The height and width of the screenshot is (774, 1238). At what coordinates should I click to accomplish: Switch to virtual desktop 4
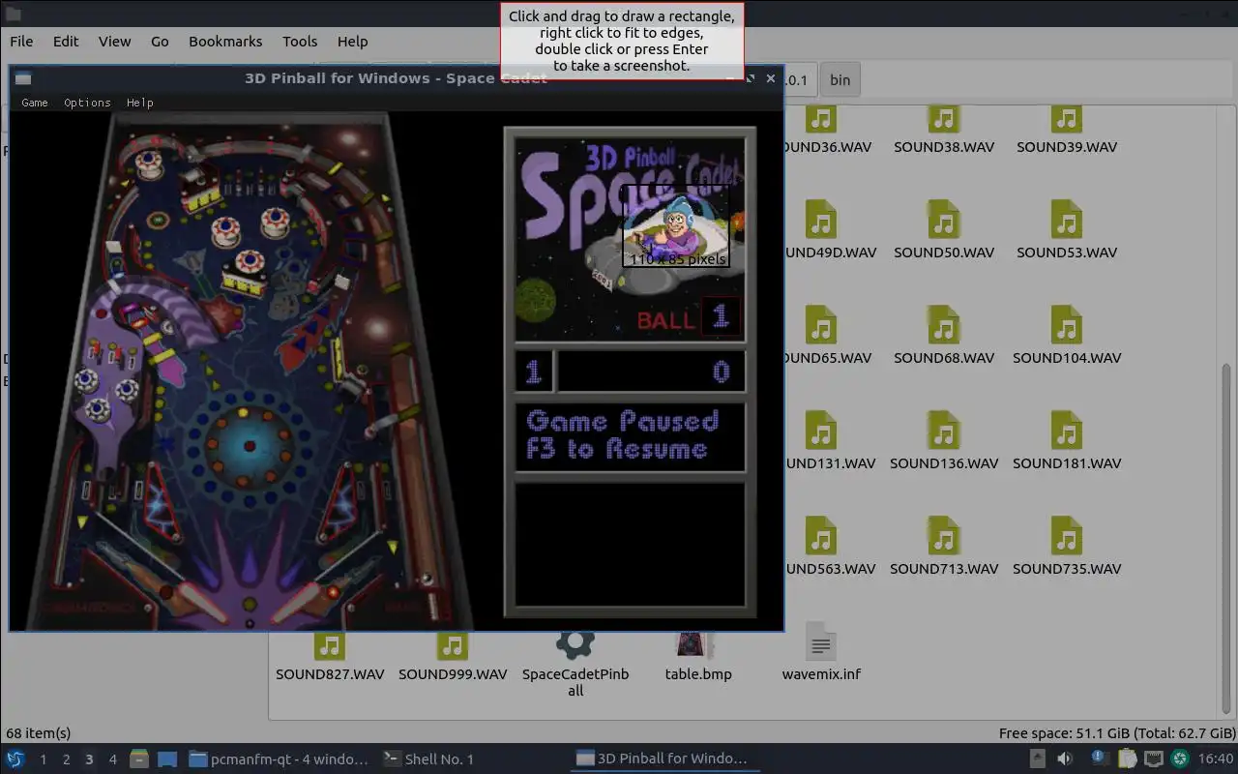point(112,759)
